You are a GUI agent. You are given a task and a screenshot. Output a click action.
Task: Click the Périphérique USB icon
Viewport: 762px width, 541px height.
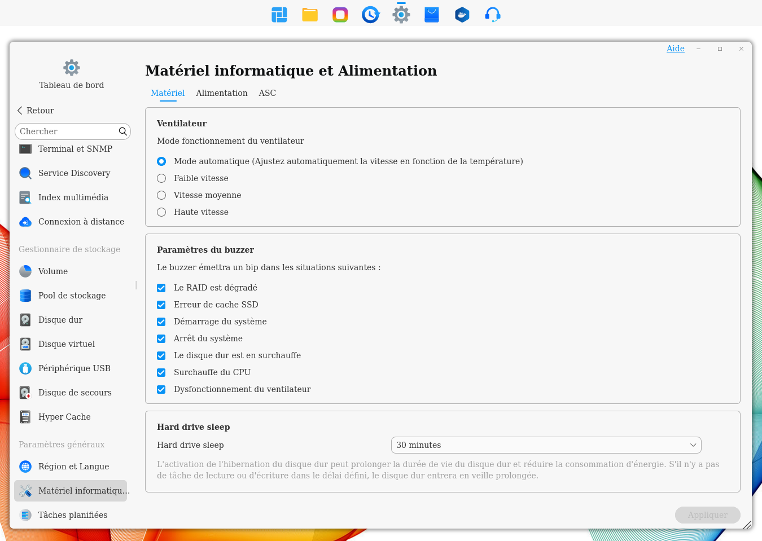point(25,368)
